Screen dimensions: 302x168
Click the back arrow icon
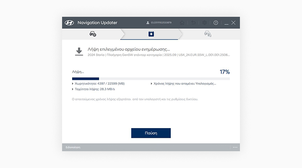coord(193,23)
